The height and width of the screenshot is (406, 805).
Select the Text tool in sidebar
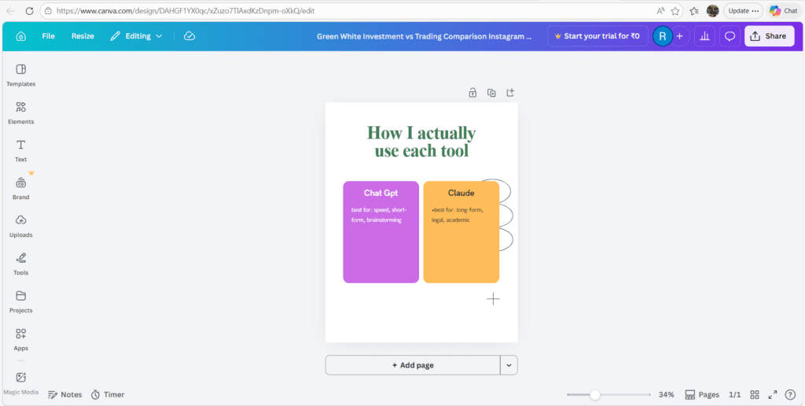(20, 151)
